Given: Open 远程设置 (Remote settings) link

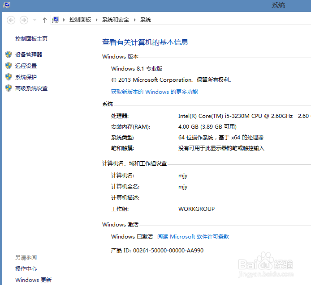Looking at the screenshot, I should point(26,66).
